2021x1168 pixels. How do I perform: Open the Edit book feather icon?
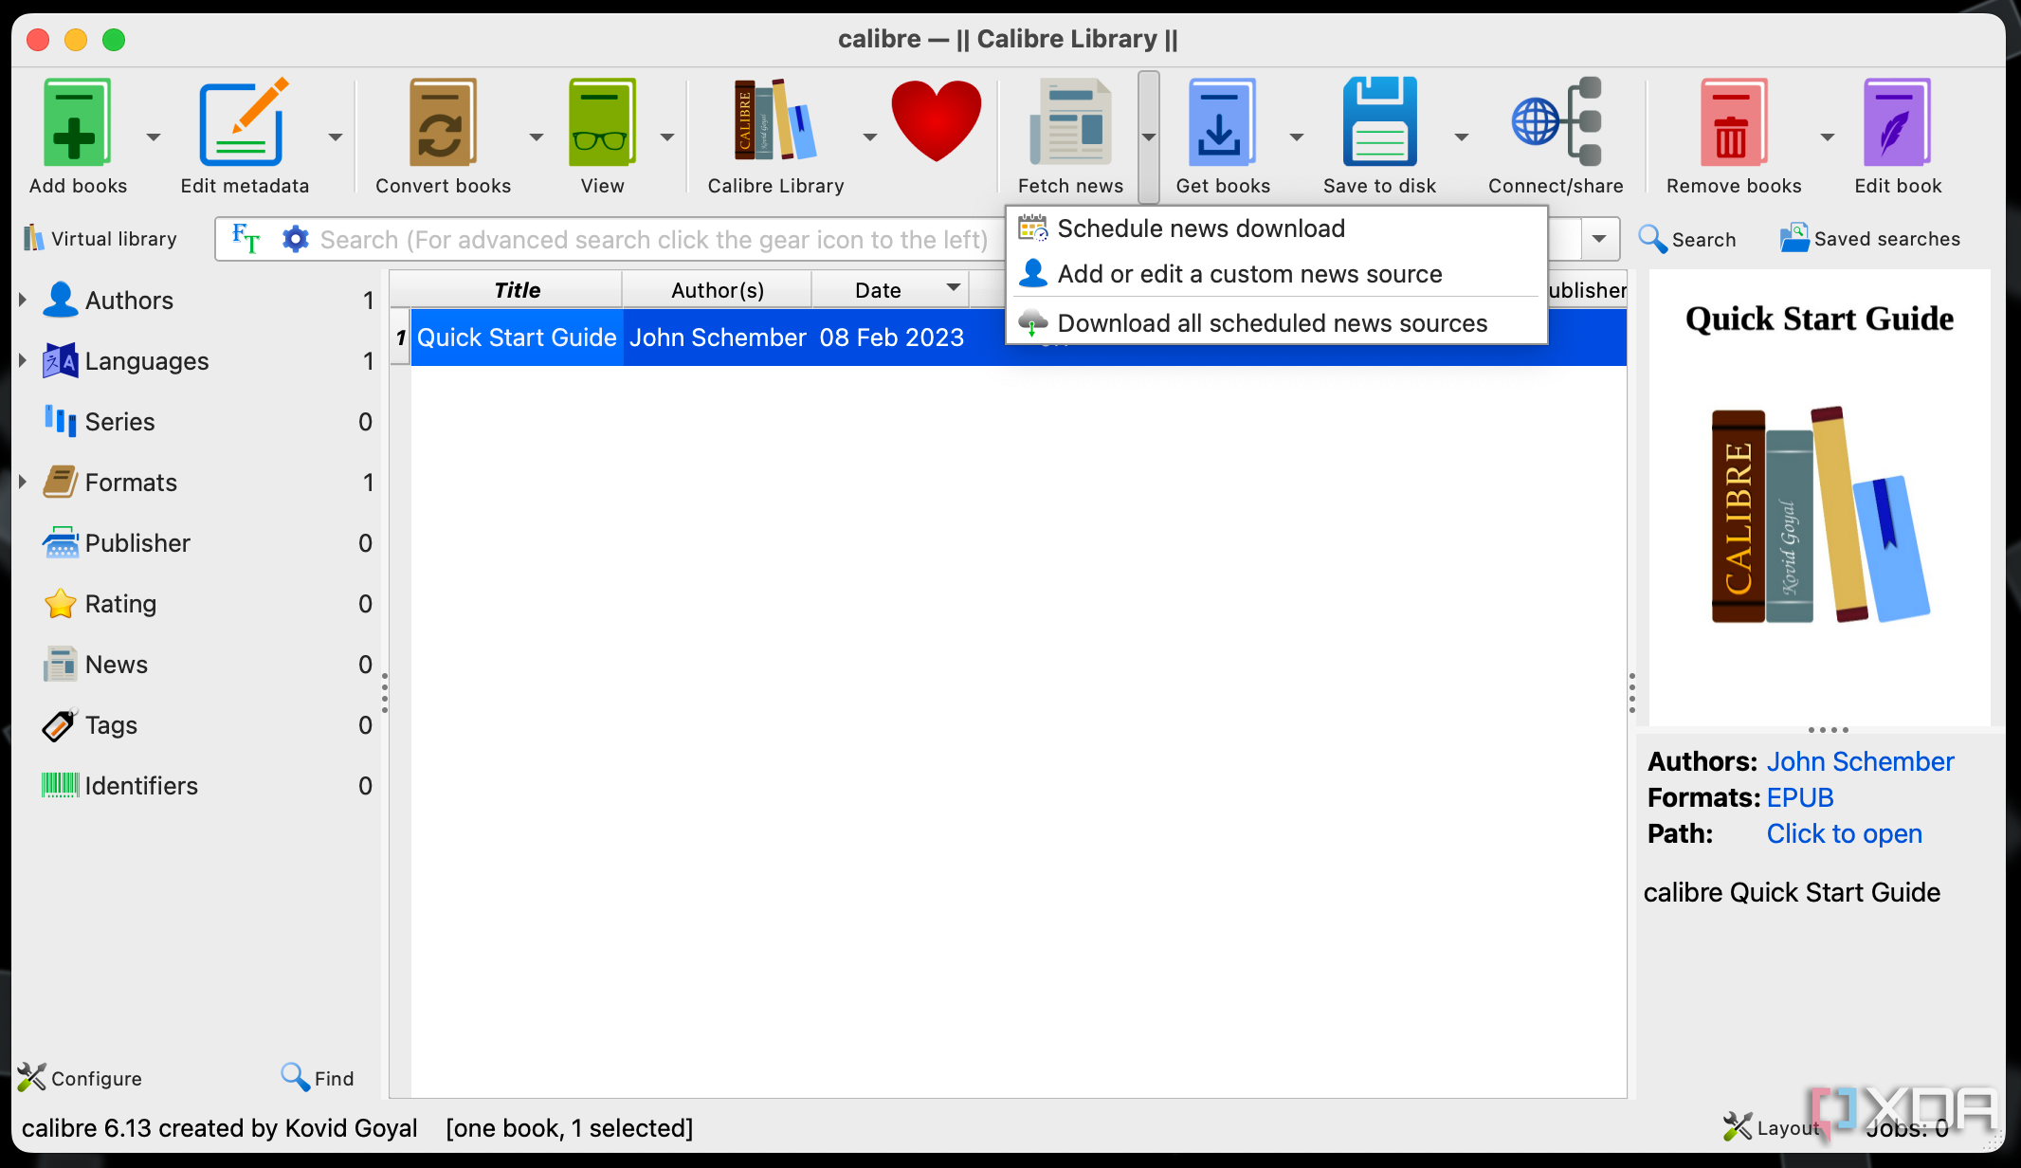1898,123
